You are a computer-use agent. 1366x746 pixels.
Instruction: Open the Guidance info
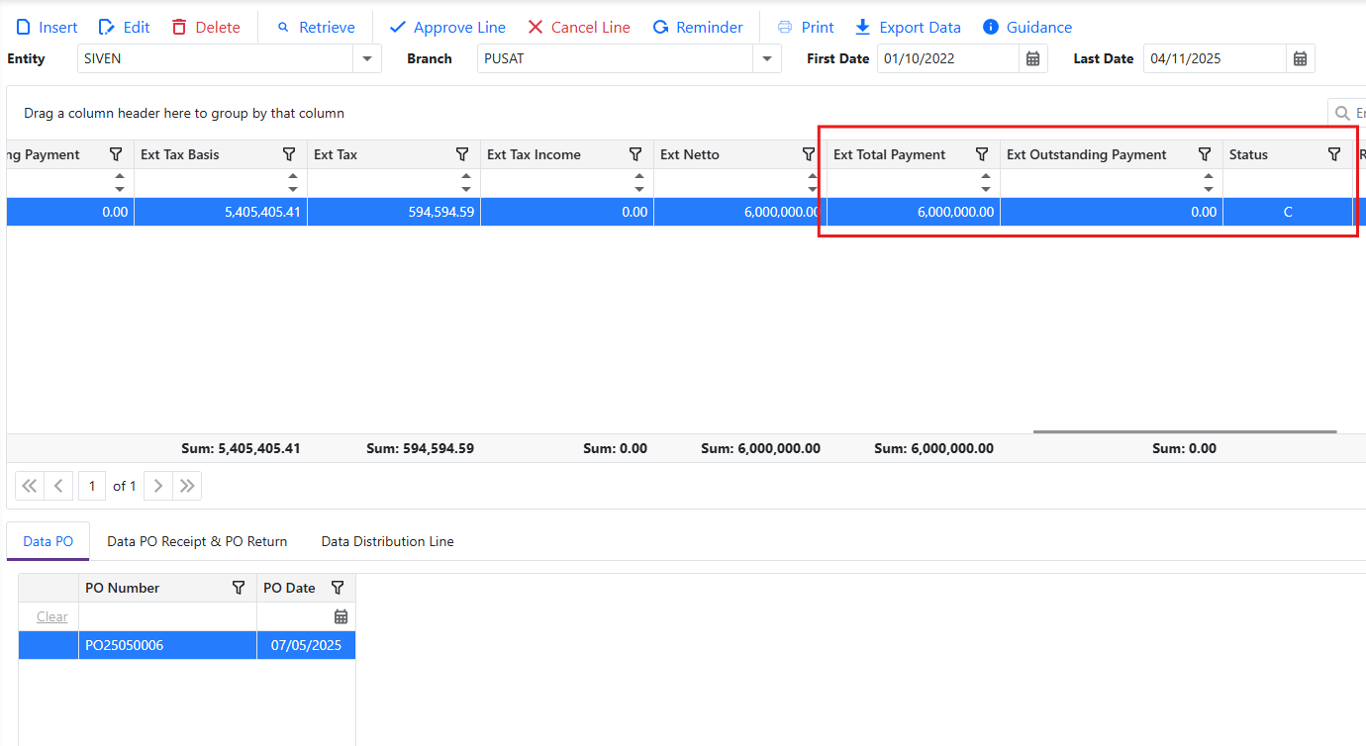tap(1027, 28)
